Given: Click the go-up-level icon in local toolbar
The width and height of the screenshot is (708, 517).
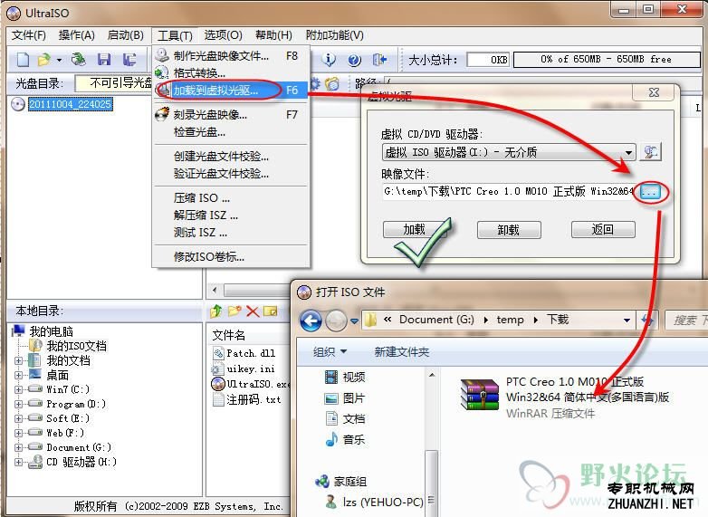Looking at the screenshot, I should [x=216, y=311].
